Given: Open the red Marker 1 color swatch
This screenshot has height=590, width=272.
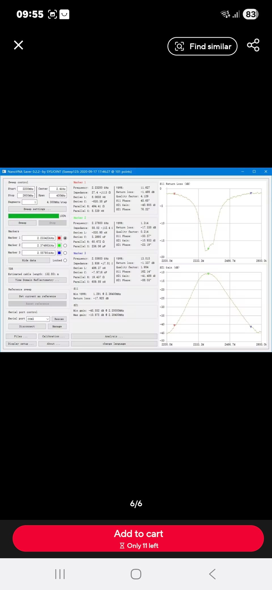Looking at the screenshot, I should point(59,238).
